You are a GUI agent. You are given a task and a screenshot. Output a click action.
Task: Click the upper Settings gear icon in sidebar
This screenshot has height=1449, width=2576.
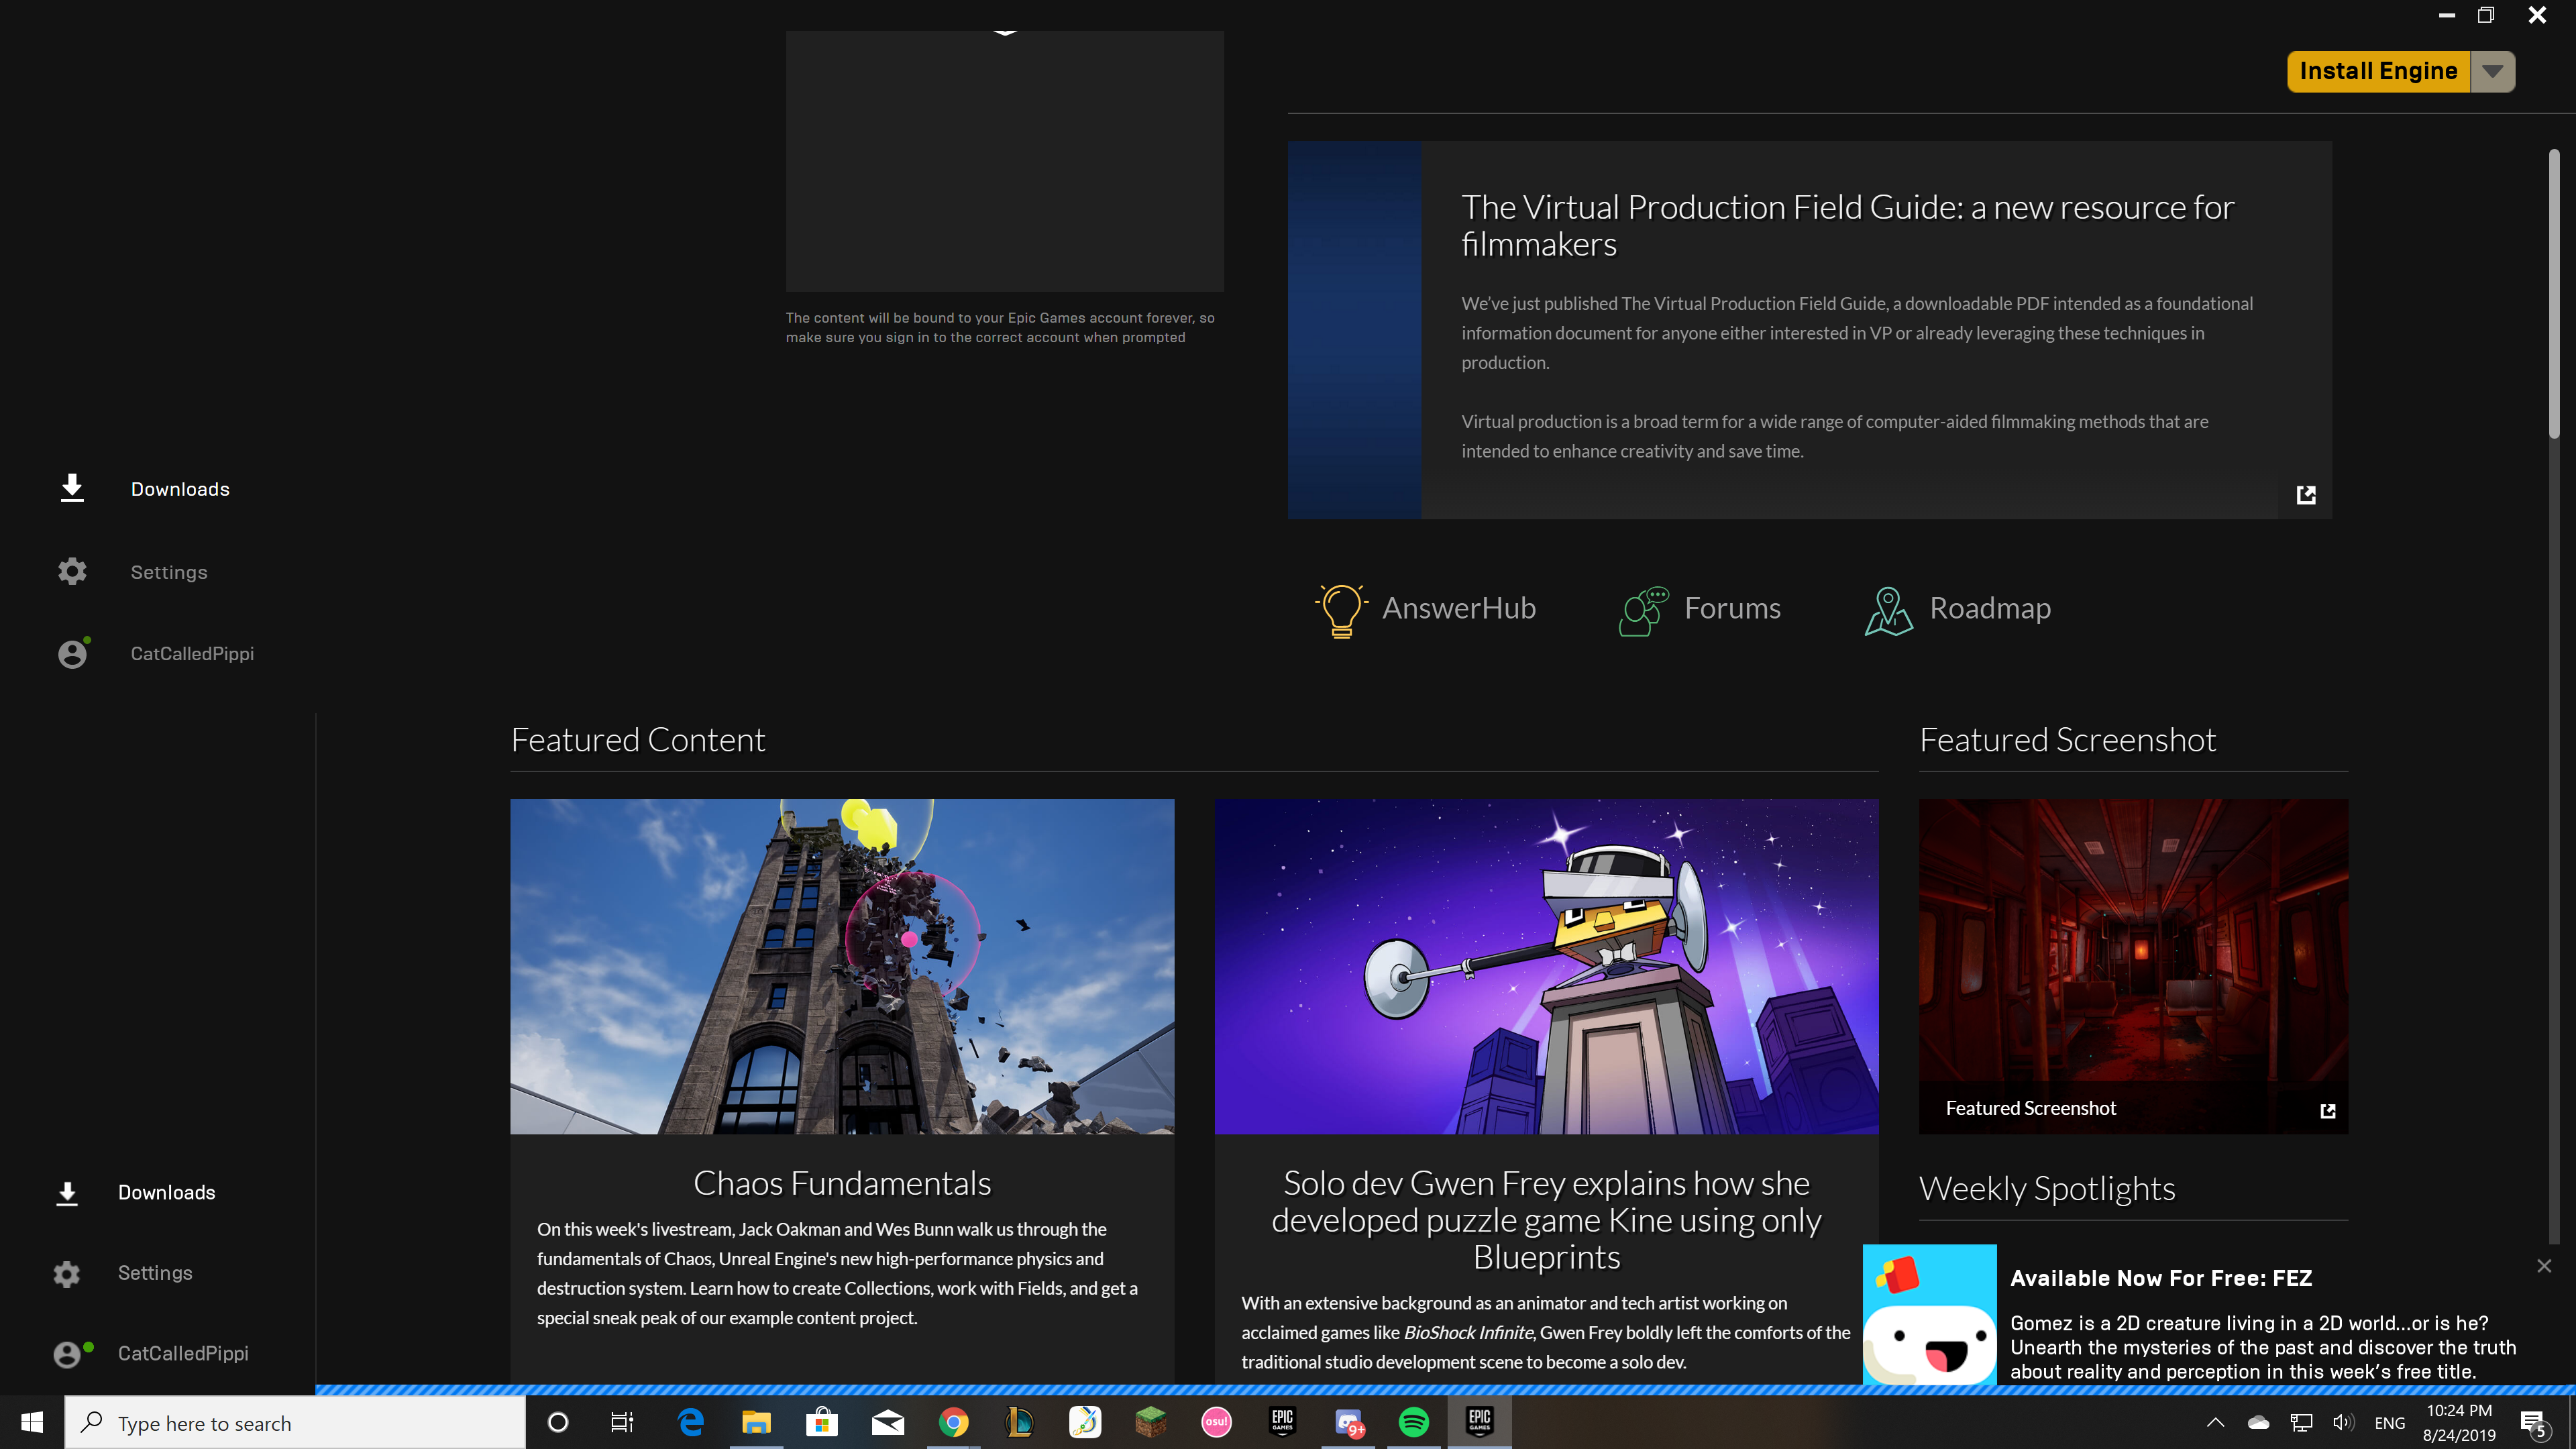pyautogui.click(x=72, y=571)
